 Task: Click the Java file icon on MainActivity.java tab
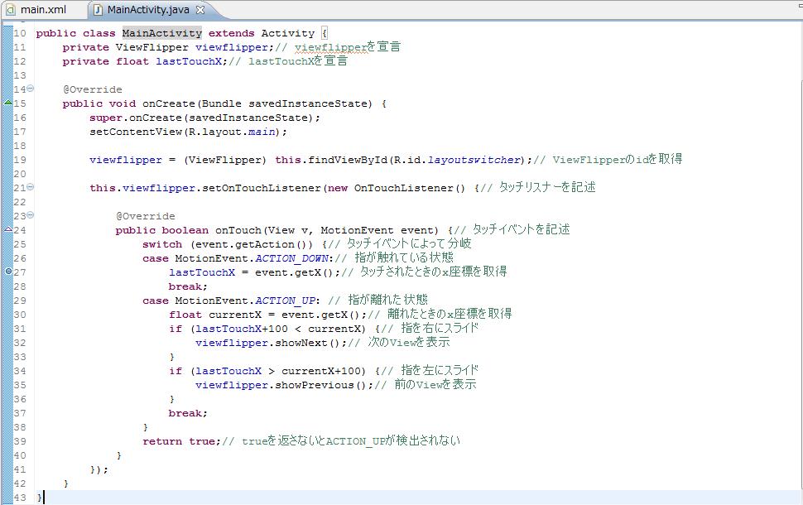point(98,10)
